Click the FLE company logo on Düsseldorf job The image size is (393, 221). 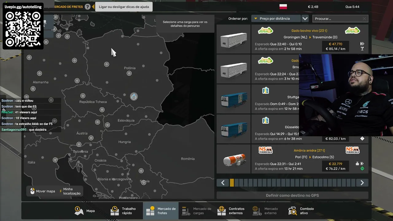click(266, 120)
